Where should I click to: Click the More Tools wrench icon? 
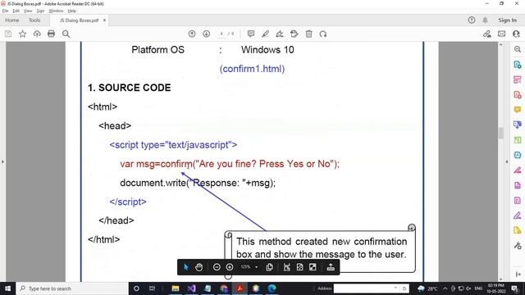point(518,246)
